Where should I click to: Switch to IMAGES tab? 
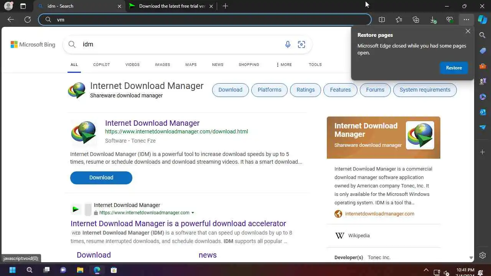pos(162,65)
